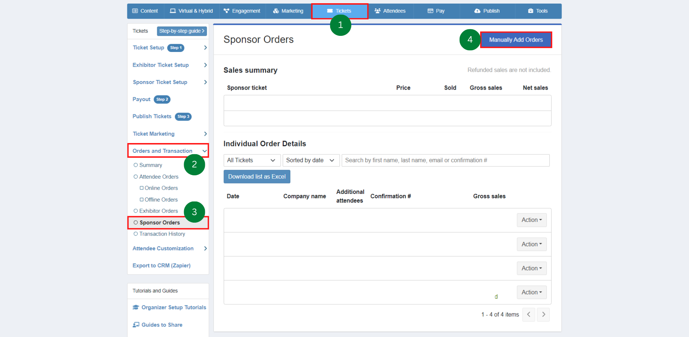Open Transaction History

click(x=162, y=234)
